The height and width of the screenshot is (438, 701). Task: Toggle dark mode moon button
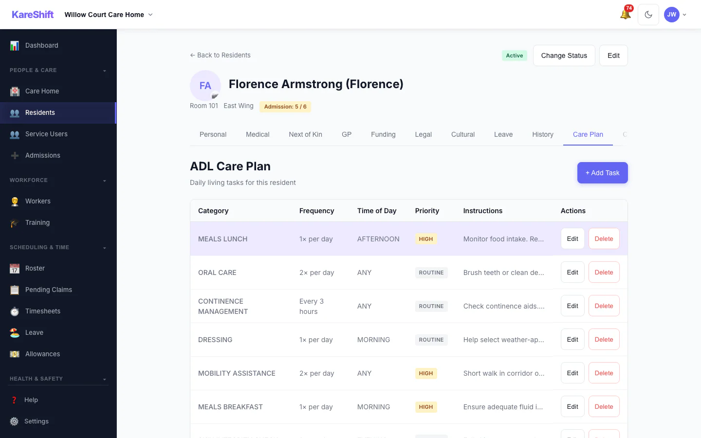coord(648,15)
